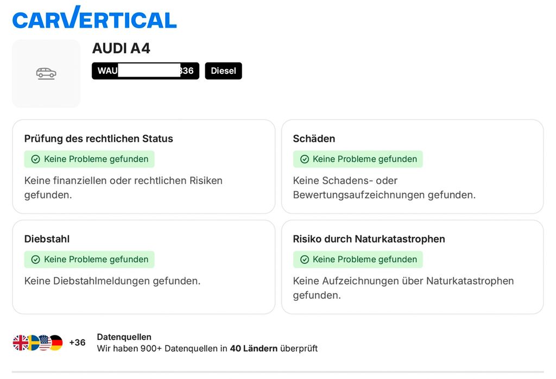Click the UK flag icon

21,343
